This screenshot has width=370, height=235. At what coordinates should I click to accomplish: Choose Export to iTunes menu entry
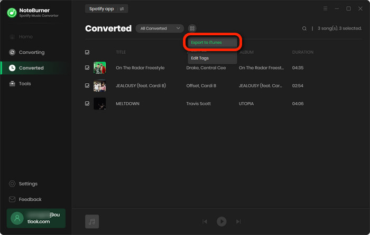coord(212,42)
